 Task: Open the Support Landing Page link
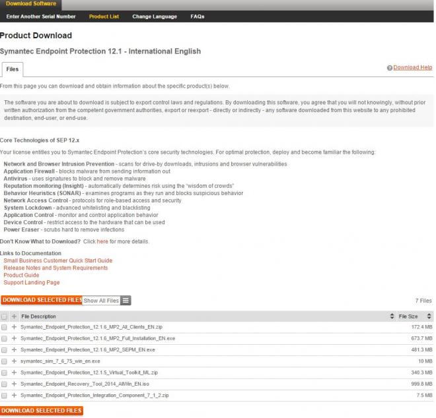coord(32,283)
